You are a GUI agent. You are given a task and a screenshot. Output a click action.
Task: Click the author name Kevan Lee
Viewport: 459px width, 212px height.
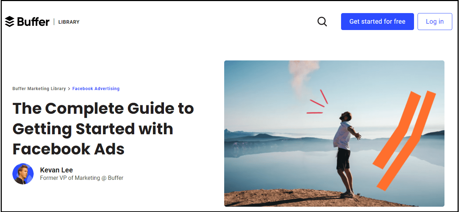(x=56, y=170)
